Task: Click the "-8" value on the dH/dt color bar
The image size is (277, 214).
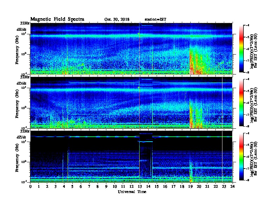Action: (x=247, y=72)
